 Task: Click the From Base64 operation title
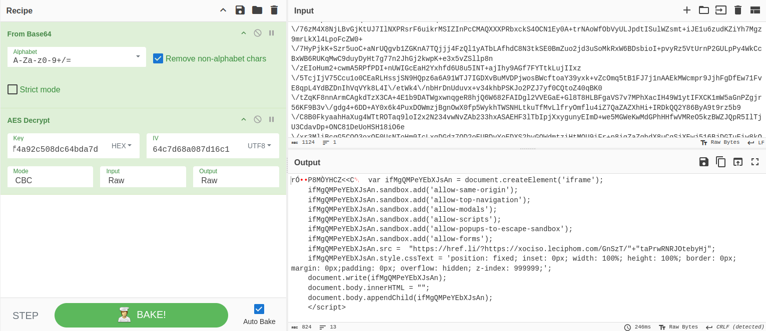[29, 33]
